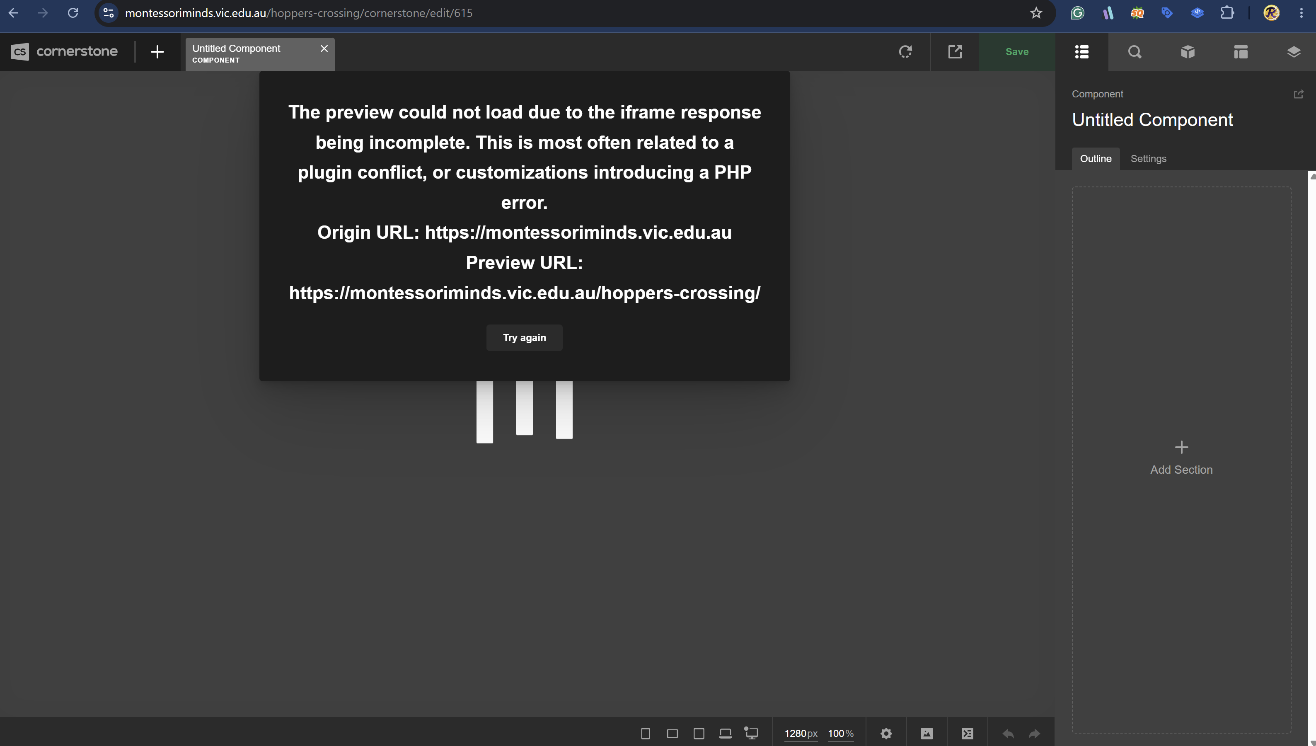Open the code editor icon in bottom bar
1316x746 pixels.
[x=967, y=733]
